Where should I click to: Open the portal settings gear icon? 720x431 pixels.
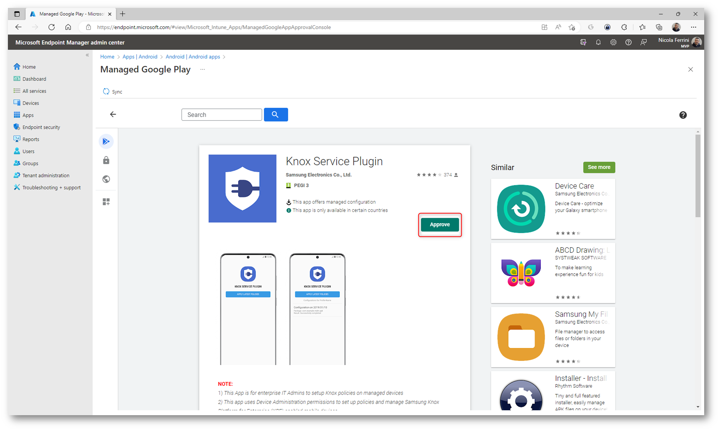[613, 42]
